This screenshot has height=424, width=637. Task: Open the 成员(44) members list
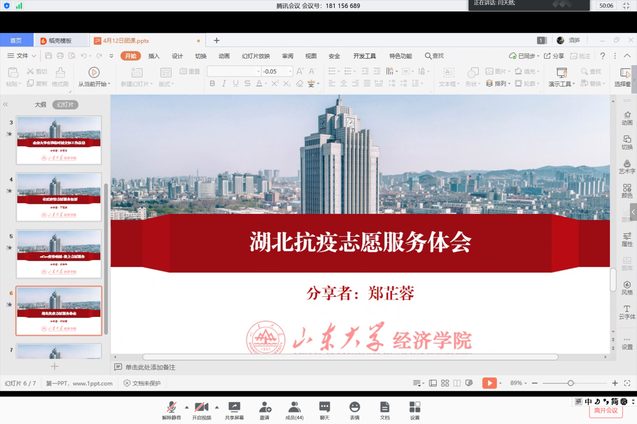pyautogui.click(x=294, y=410)
